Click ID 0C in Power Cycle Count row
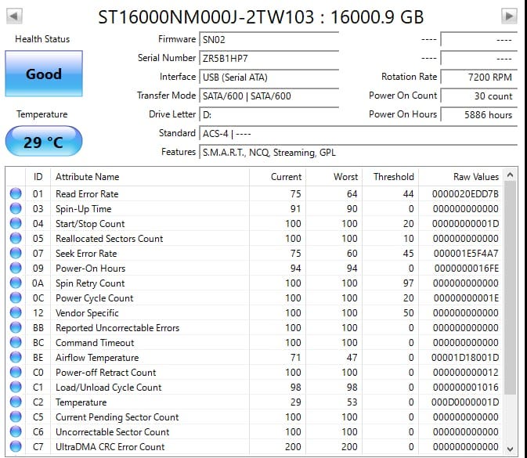The height and width of the screenshot is (458, 527). click(x=38, y=298)
